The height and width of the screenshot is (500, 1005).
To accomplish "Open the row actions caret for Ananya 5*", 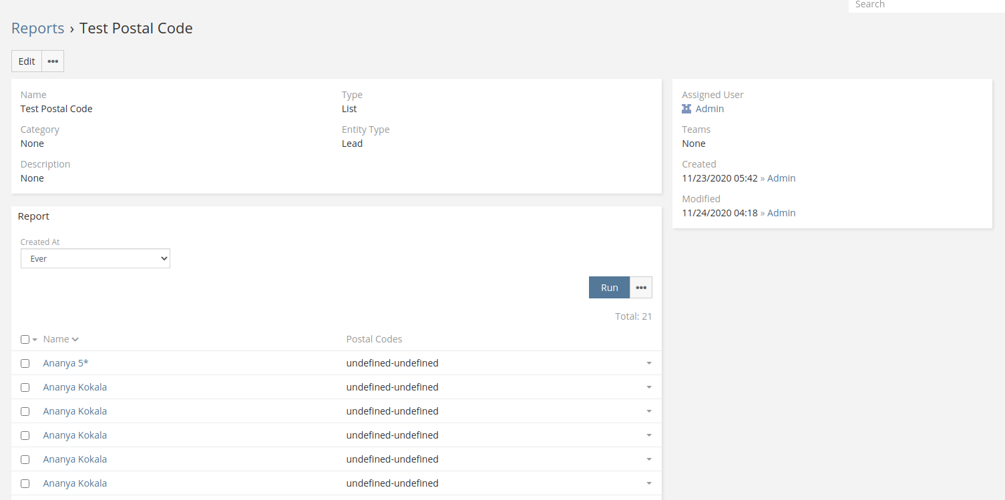I will coord(648,363).
